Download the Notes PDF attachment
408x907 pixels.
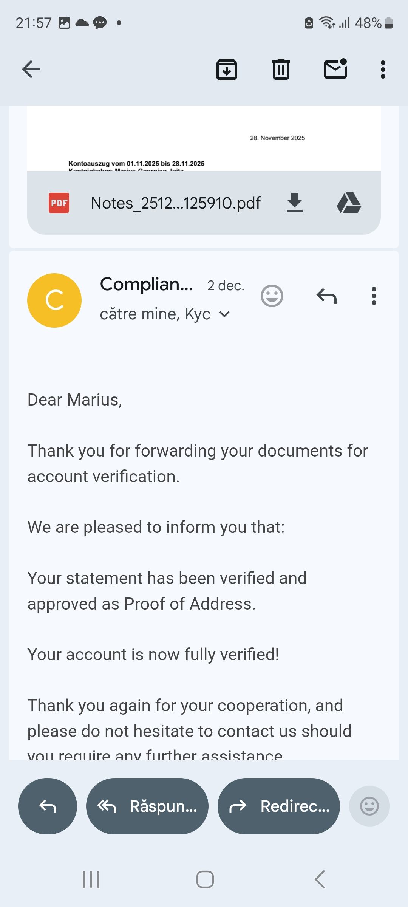pyautogui.click(x=295, y=203)
